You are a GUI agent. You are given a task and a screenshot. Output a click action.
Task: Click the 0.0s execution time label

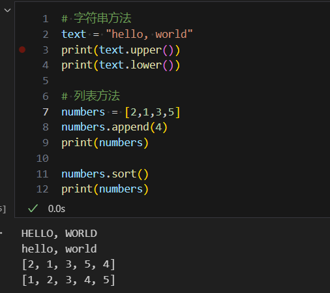57,209
